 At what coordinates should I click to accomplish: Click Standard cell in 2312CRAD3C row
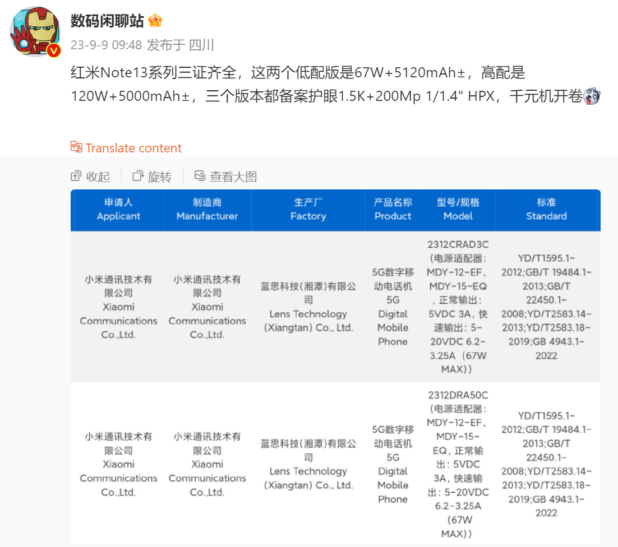(547, 307)
